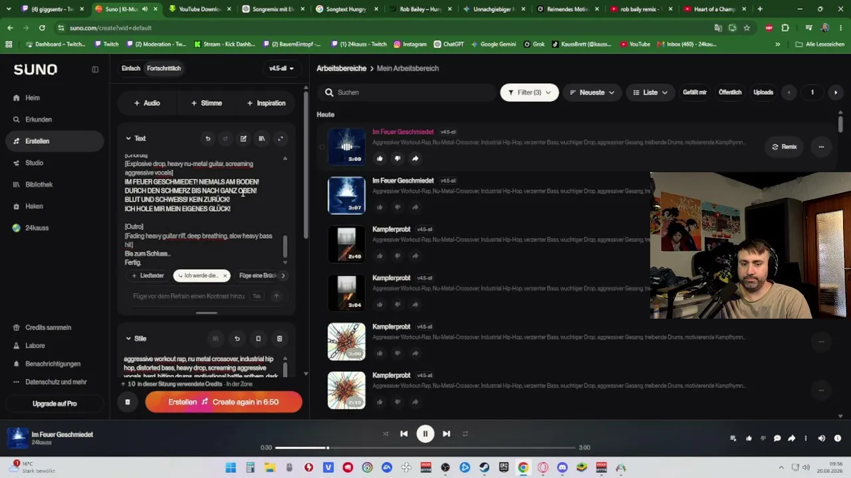This screenshot has width=851, height=478.
Task: Click the add Inspiration button
Action: pyautogui.click(x=266, y=103)
